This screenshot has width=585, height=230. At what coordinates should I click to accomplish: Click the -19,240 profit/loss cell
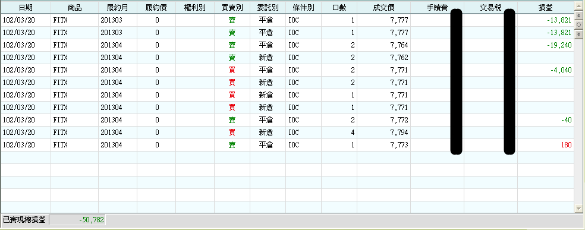[545, 45]
